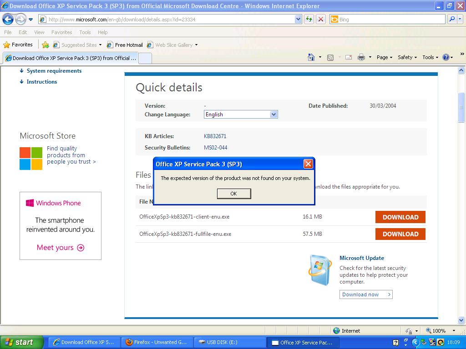Click Download now under Microsoft Update

[x=366, y=294]
